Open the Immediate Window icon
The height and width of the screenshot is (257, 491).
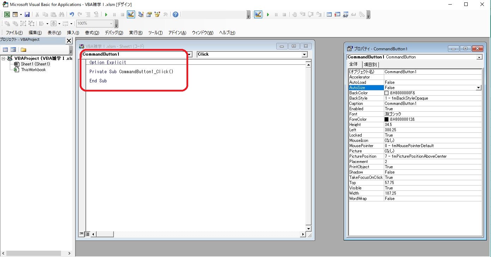point(337,14)
